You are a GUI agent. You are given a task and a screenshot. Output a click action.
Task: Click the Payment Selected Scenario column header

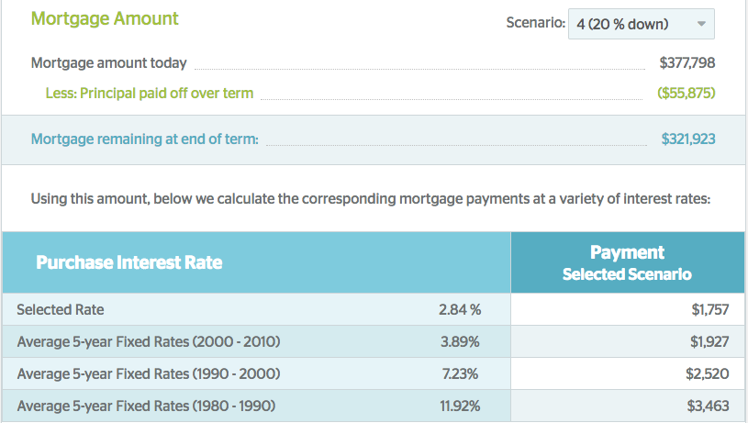pos(627,262)
